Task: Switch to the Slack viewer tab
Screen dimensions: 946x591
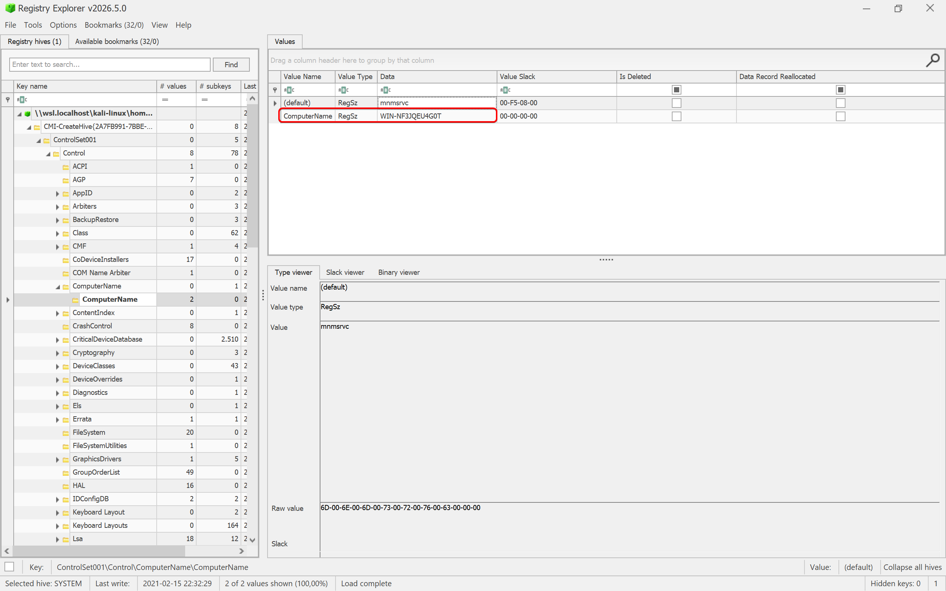Action: [345, 273]
